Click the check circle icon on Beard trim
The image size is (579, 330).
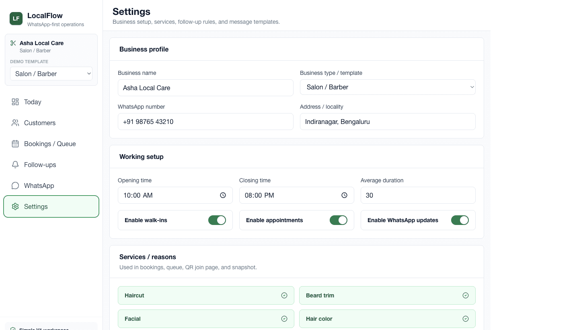[x=466, y=295]
